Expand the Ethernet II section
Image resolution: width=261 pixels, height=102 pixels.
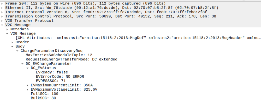click(2, 8)
